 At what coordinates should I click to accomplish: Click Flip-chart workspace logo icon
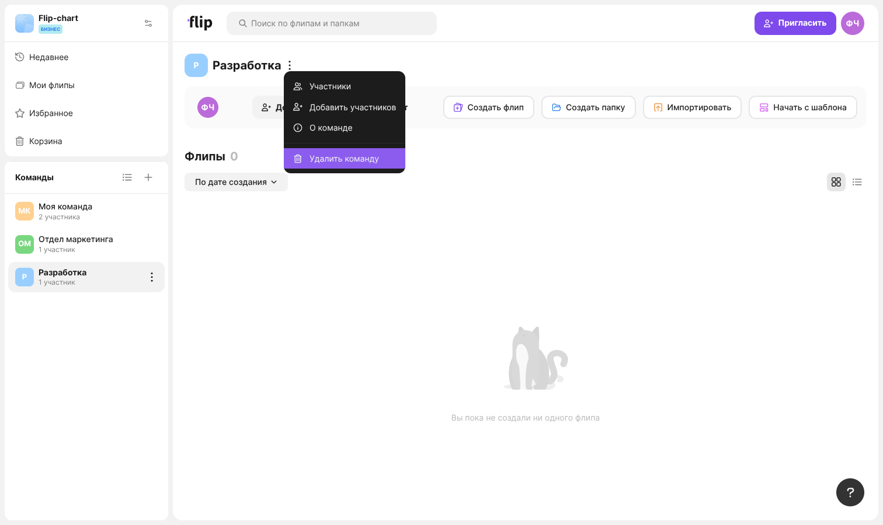25,23
